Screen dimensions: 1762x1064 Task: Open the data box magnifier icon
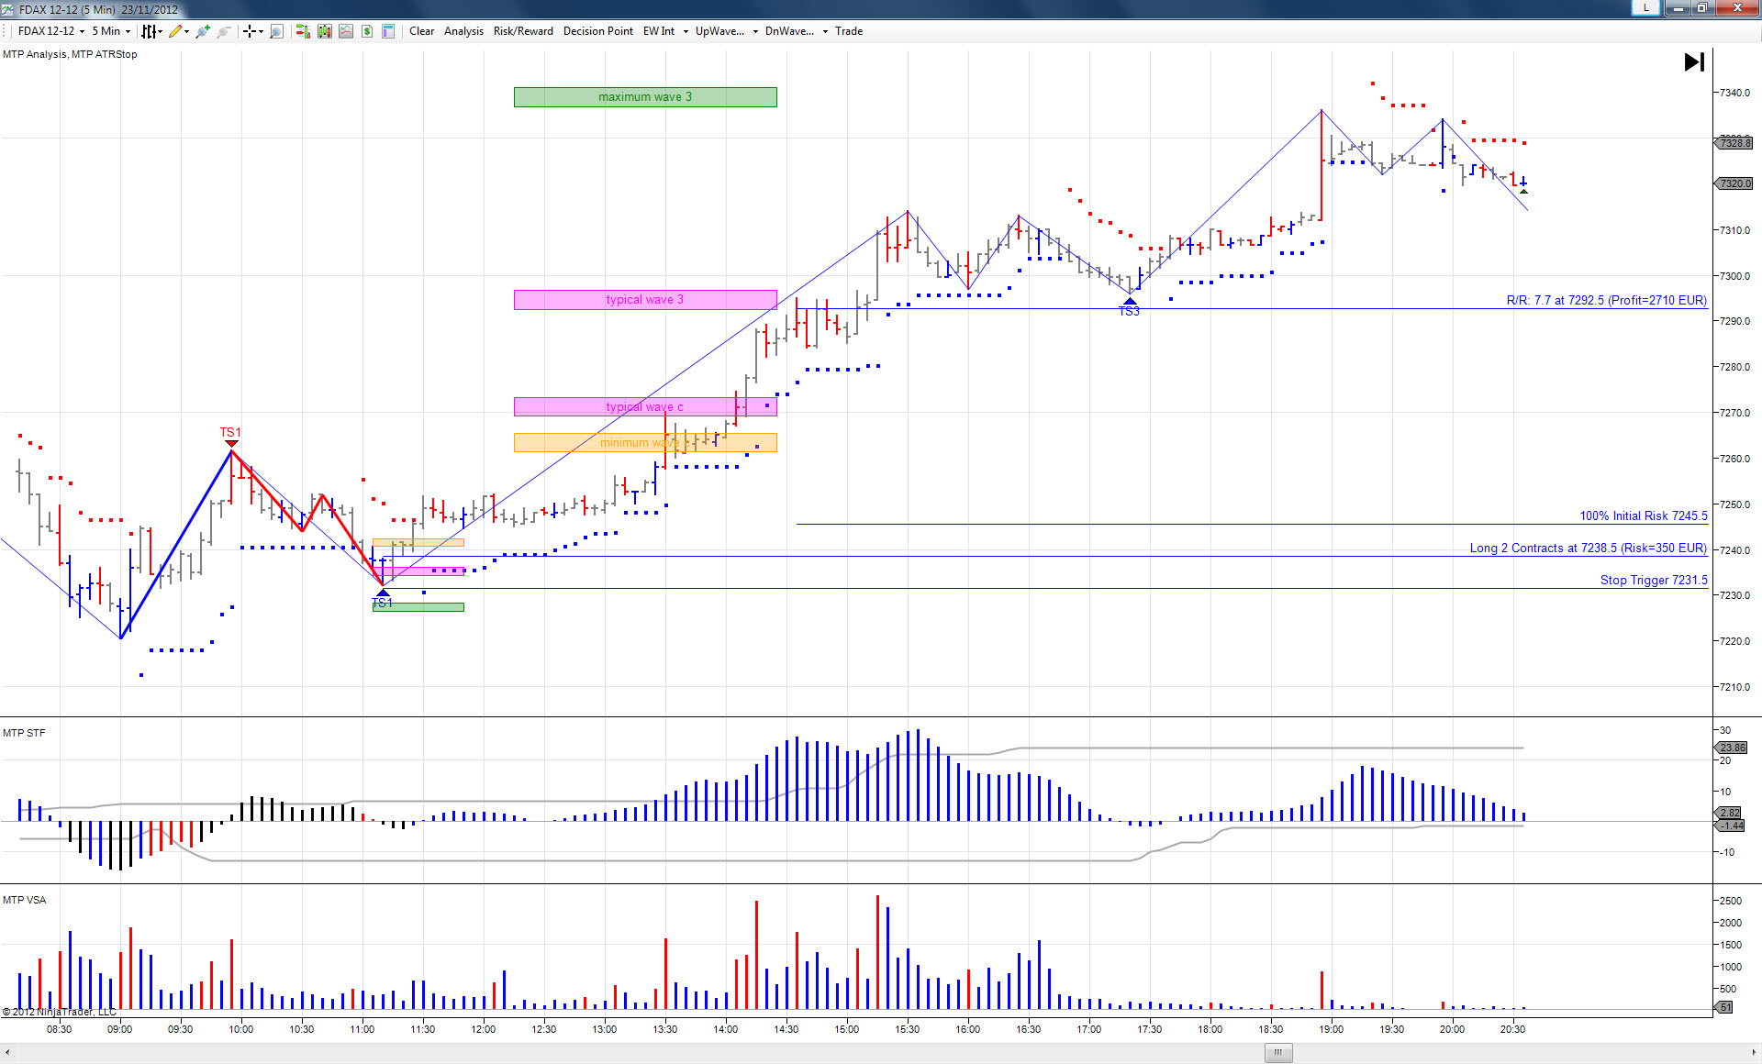coord(276,31)
